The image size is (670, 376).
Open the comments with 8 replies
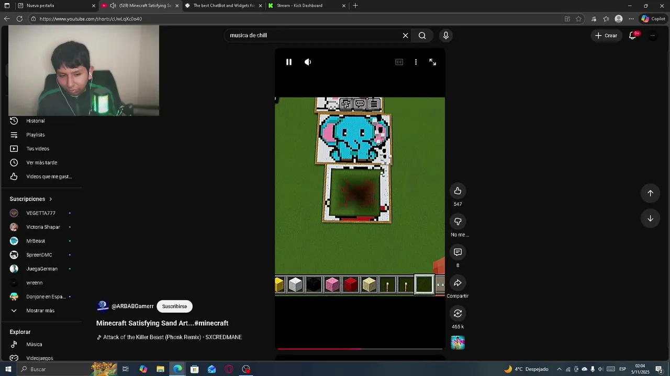[x=457, y=252]
